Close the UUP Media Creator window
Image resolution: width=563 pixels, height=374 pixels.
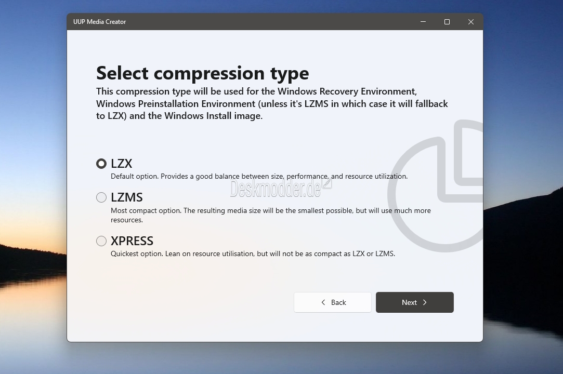point(470,22)
